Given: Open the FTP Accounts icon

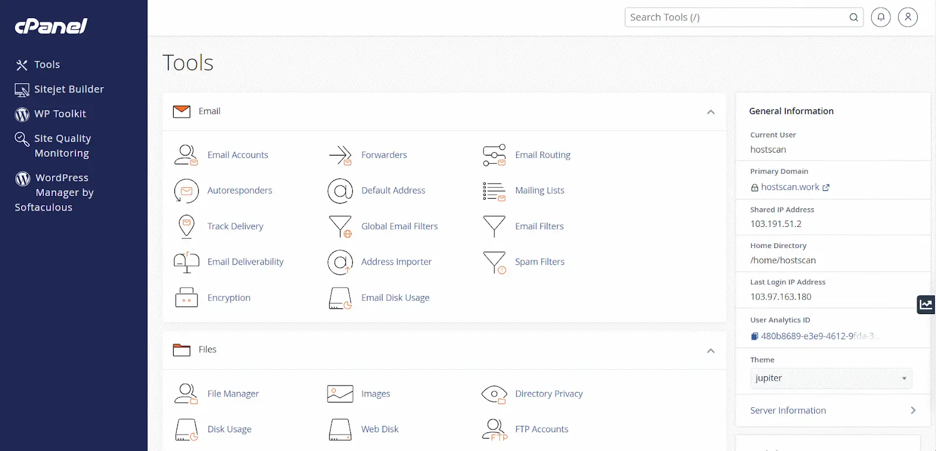Looking at the screenshot, I should [x=494, y=429].
